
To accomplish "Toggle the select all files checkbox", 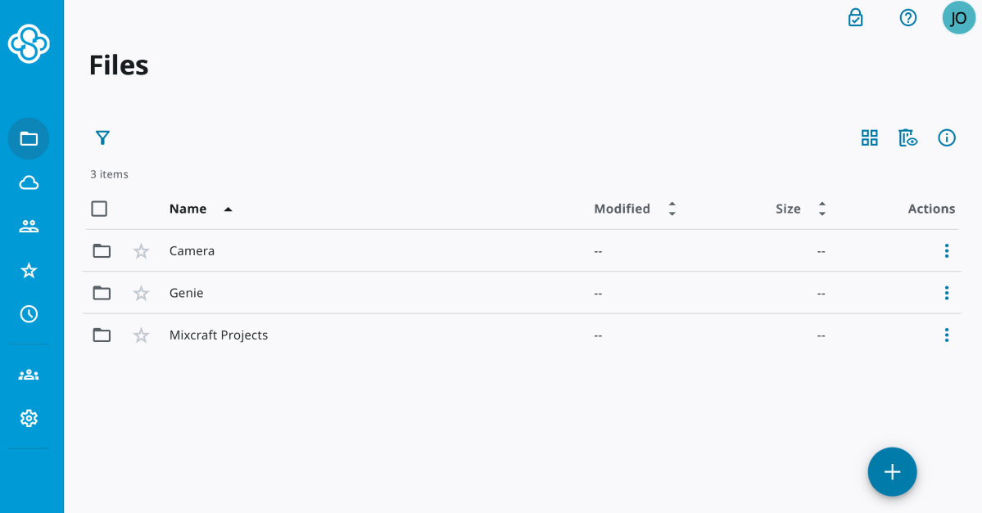I will click(x=99, y=209).
